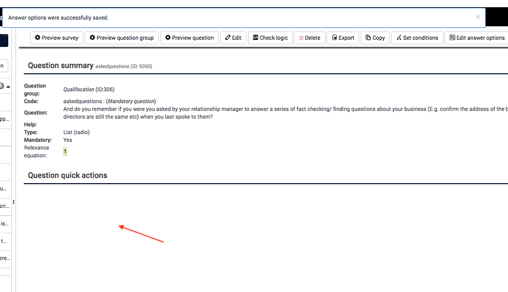Screen dimensions: 508x292
Task: Select sidebar item ending 'cri...'
Action: point(5,206)
